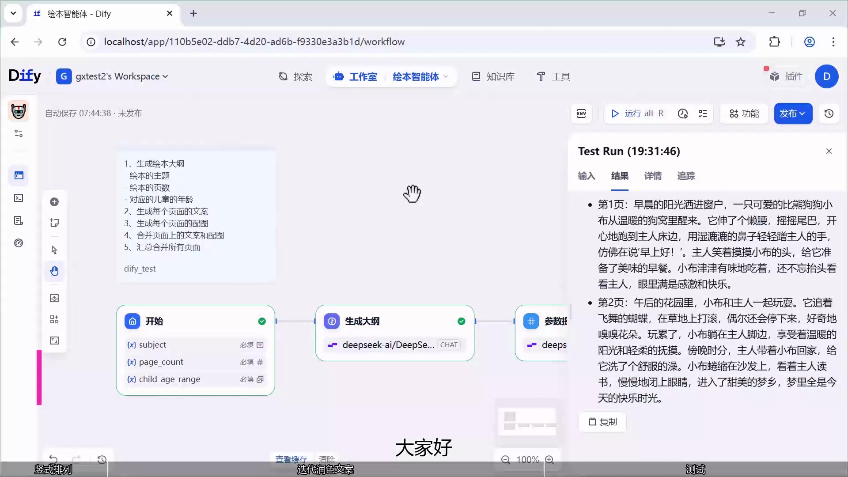This screenshot has height=477, width=848.
Task: Open the 插件 plugins button
Action: tap(787, 77)
